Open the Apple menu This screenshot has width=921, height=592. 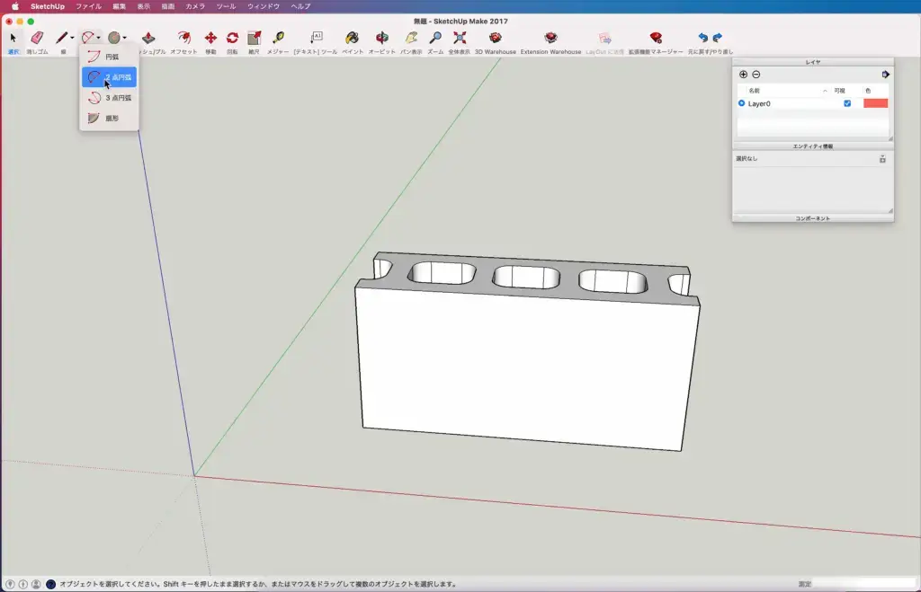pos(14,6)
